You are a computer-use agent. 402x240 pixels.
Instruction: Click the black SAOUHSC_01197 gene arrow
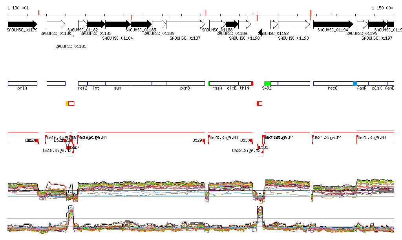tap(378, 24)
